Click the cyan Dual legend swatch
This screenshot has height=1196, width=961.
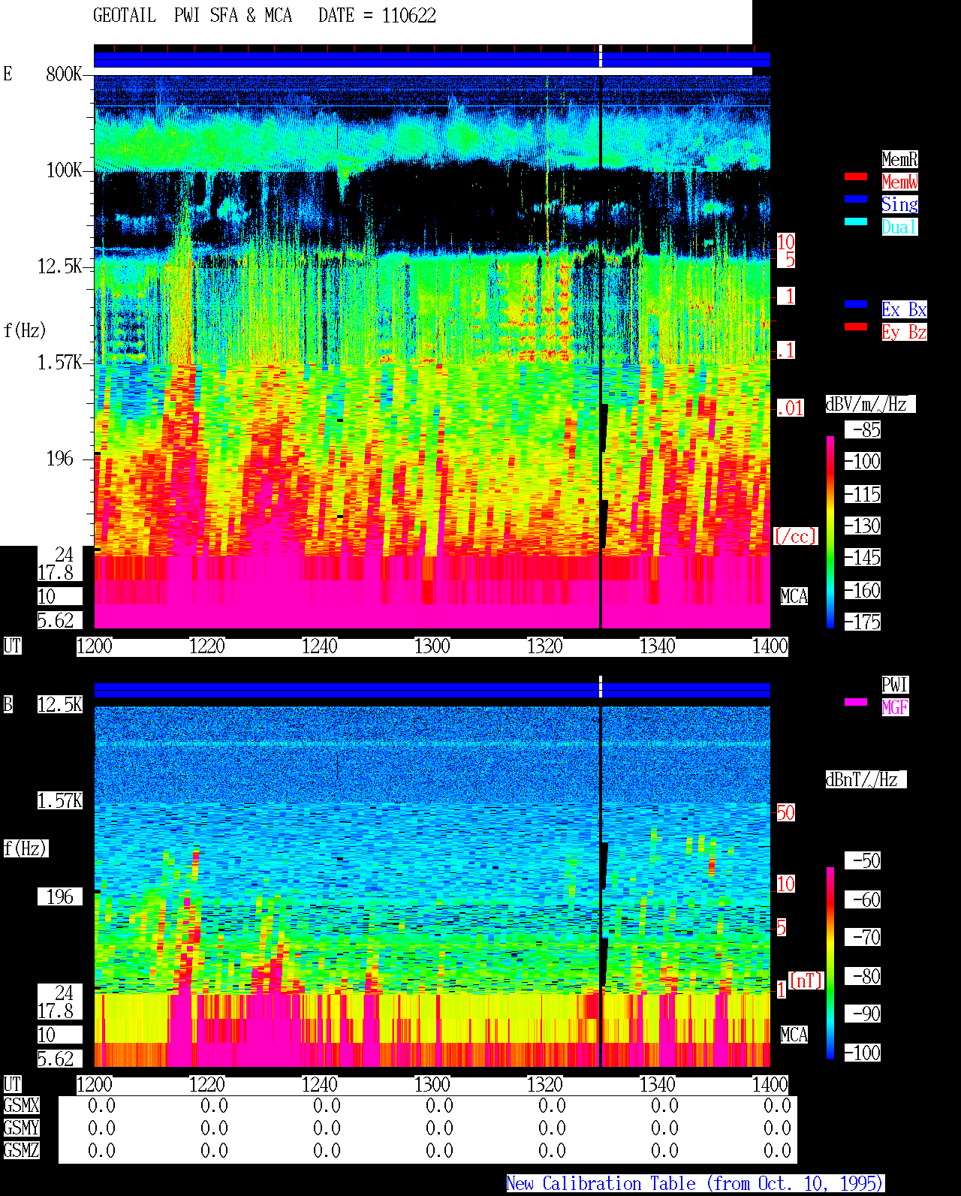856,222
